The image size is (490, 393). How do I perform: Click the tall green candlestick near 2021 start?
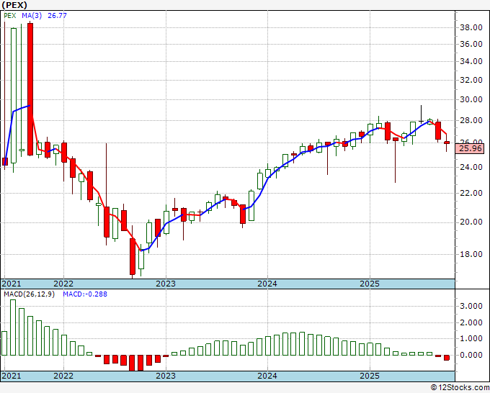pos(14,96)
